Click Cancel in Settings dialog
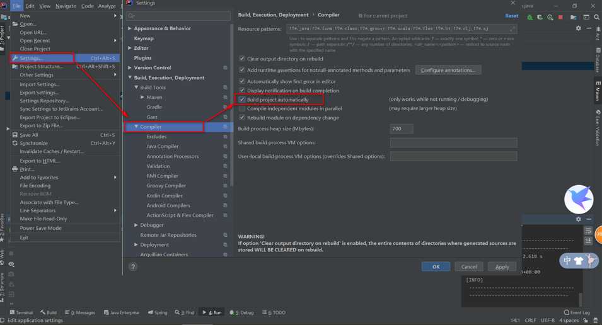Screen dimensions: 602x325 click(x=469, y=266)
